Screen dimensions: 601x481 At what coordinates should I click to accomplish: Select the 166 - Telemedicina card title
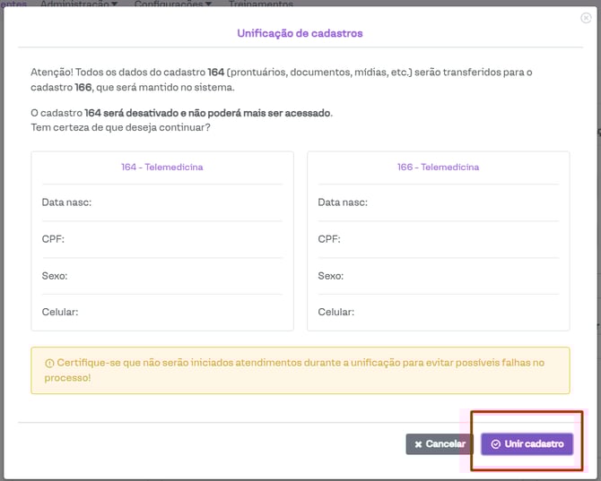pyautogui.click(x=438, y=167)
